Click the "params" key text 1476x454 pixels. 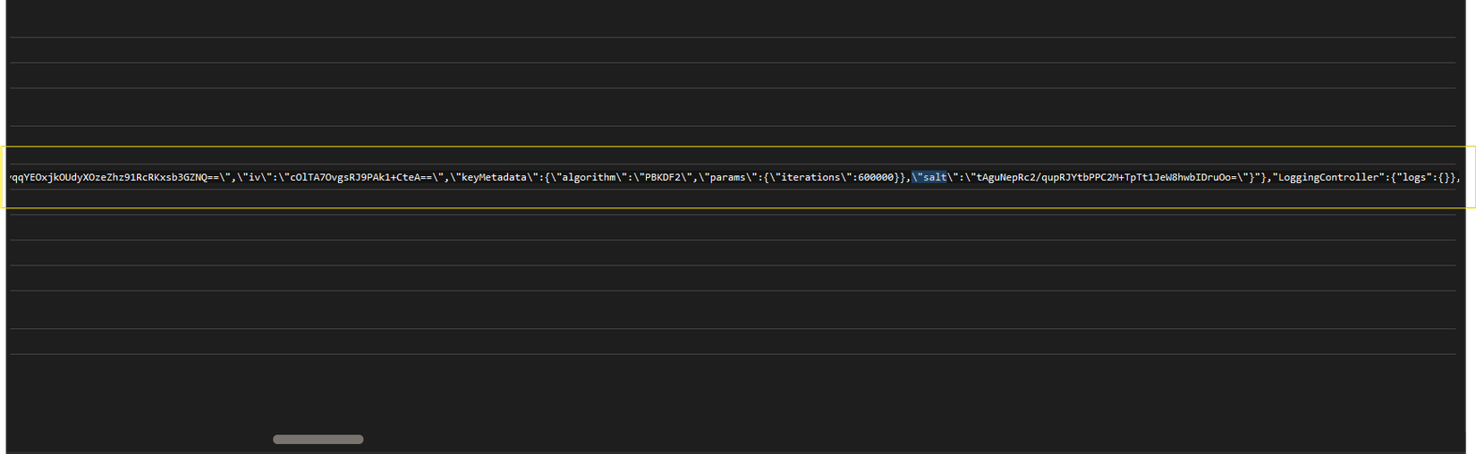[727, 178]
